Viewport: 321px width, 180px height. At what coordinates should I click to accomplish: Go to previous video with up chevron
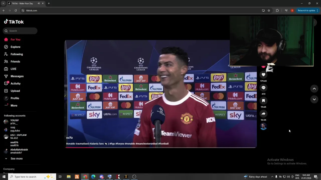coord(314,88)
